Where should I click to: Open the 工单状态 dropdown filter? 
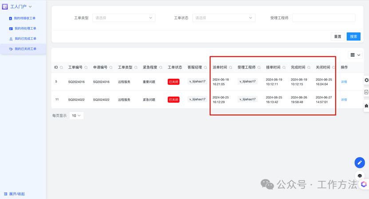tap(224, 18)
